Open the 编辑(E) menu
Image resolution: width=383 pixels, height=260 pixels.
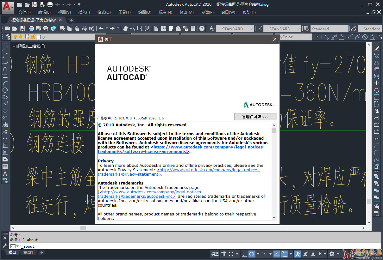click(44, 12)
